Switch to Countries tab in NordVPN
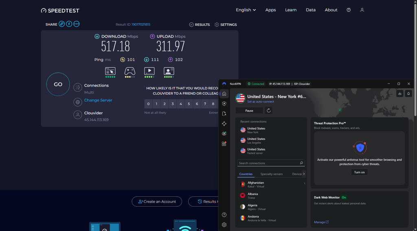 tap(246, 174)
